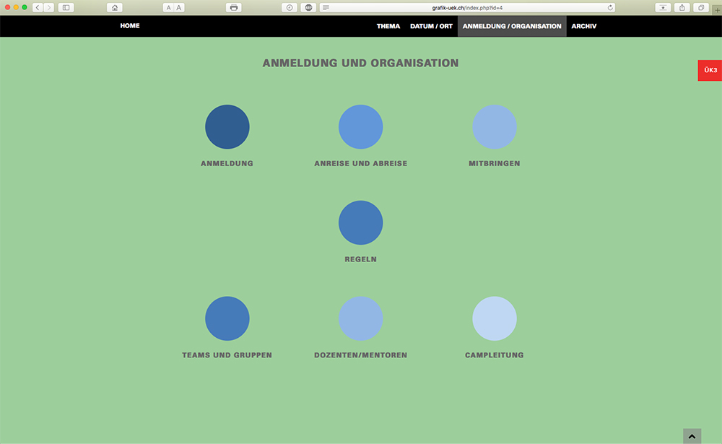Image resolution: width=722 pixels, height=444 pixels.
Task: Click the dark blue Anmeldung circle
Action: pyautogui.click(x=227, y=127)
